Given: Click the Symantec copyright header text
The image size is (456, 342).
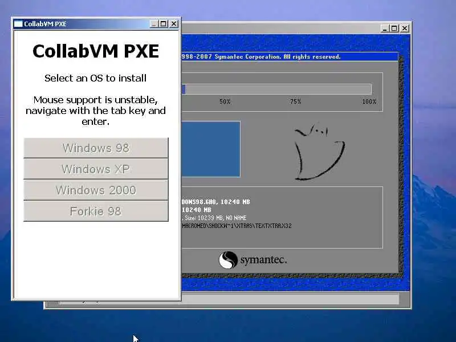Looking at the screenshot, I should point(261,56).
